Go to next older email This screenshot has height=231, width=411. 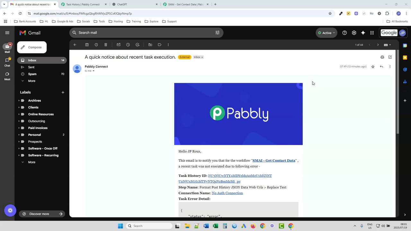click(378, 45)
